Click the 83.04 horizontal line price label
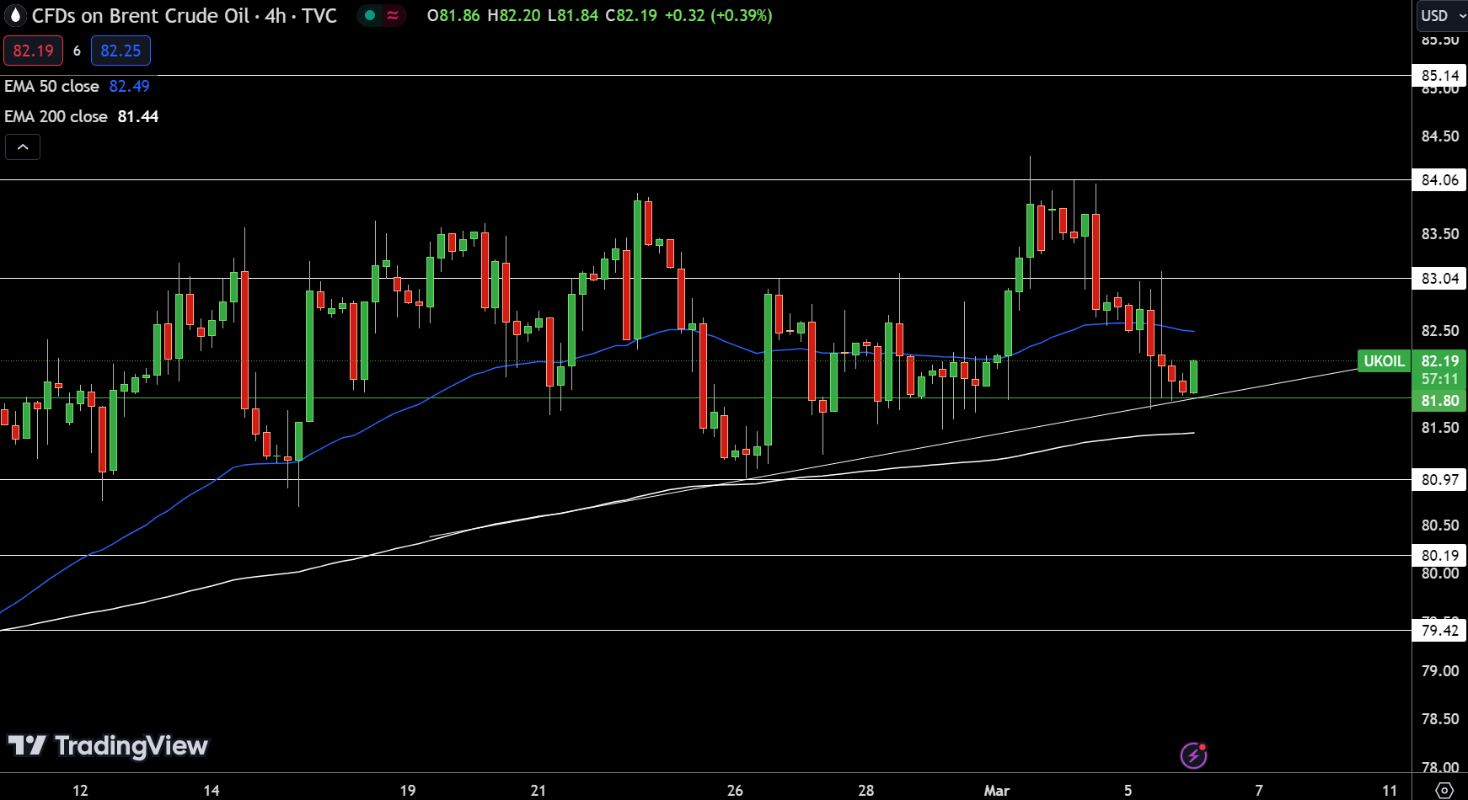1468x800 pixels. coord(1439,279)
